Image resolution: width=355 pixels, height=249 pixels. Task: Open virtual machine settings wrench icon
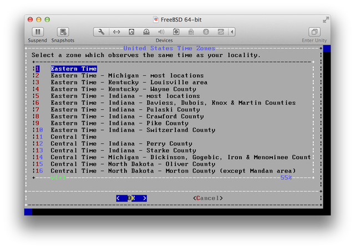point(102,32)
